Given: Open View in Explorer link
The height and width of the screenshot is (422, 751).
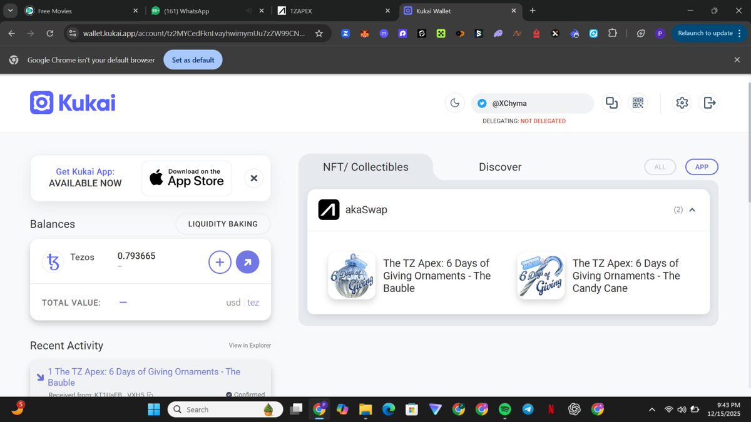Looking at the screenshot, I should (x=250, y=345).
